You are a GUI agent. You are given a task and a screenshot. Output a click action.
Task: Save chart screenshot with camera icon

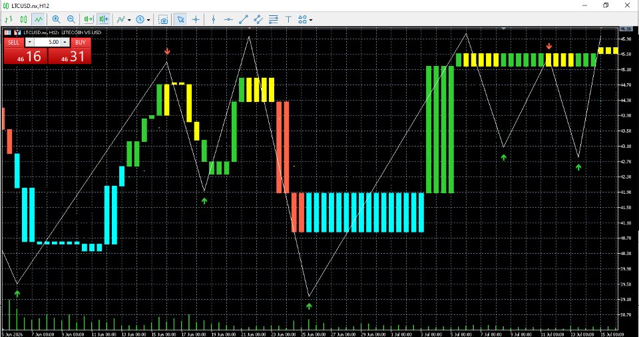pos(164,19)
